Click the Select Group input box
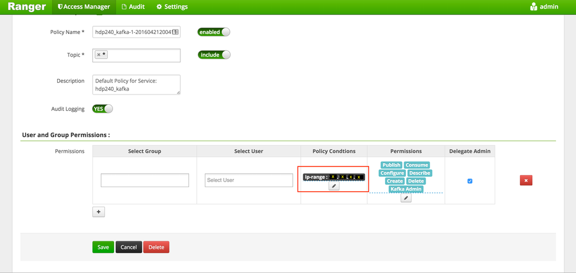 145,180
